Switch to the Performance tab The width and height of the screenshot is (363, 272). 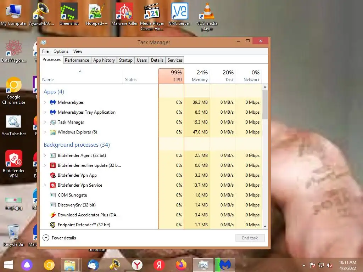coord(77,60)
